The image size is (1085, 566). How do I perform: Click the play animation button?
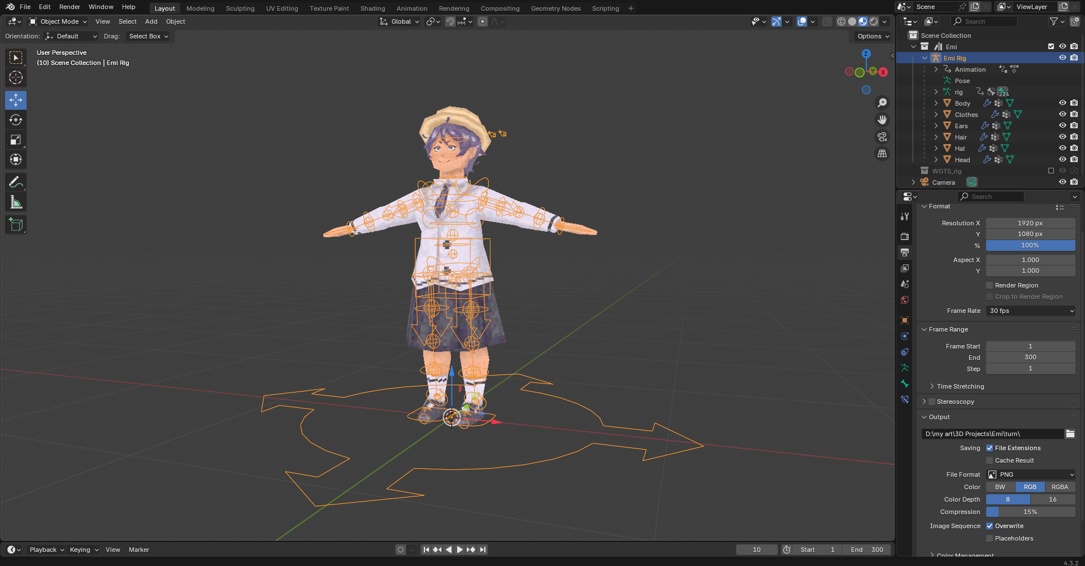click(x=459, y=550)
